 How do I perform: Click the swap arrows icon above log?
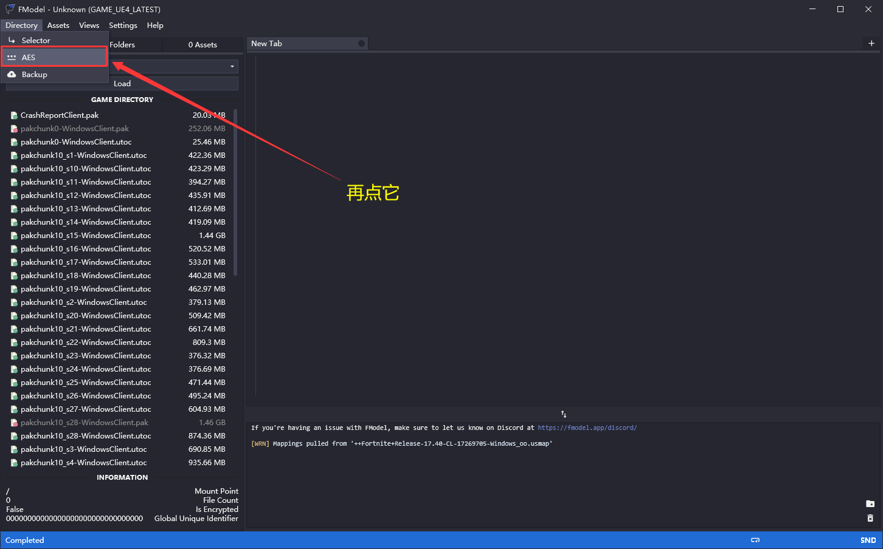click(564, 414)
